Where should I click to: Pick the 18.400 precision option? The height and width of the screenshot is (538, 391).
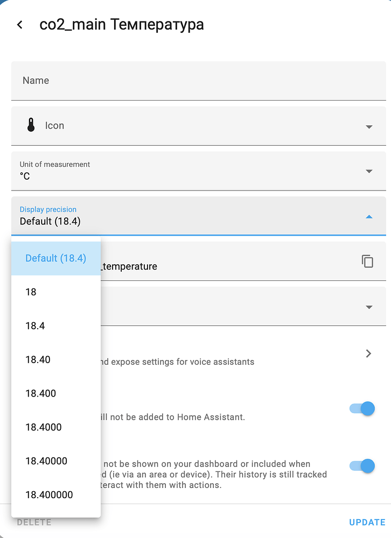point(40,394)
